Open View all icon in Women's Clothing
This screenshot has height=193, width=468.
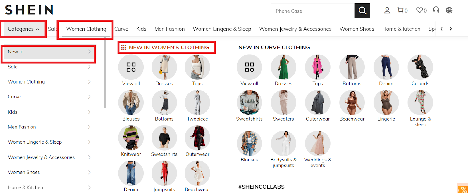131,67
